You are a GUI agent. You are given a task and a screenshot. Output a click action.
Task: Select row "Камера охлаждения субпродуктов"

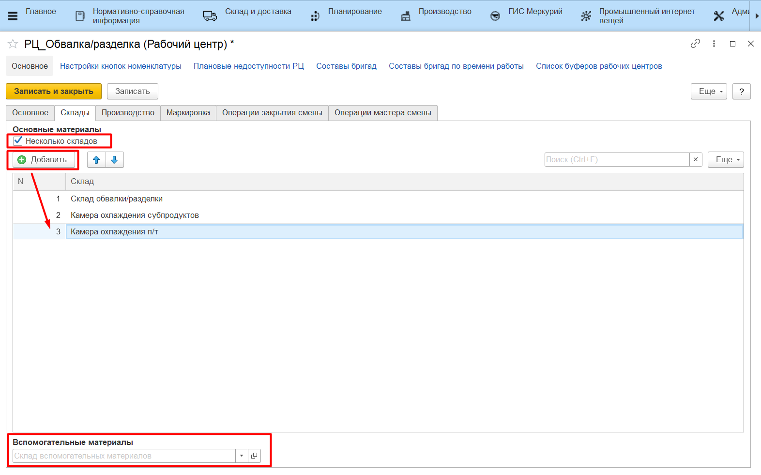(135, 215)
